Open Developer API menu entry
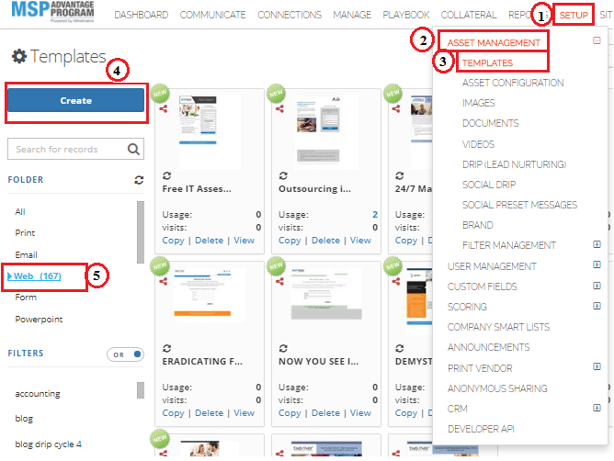614x461 pixels. 481,429
